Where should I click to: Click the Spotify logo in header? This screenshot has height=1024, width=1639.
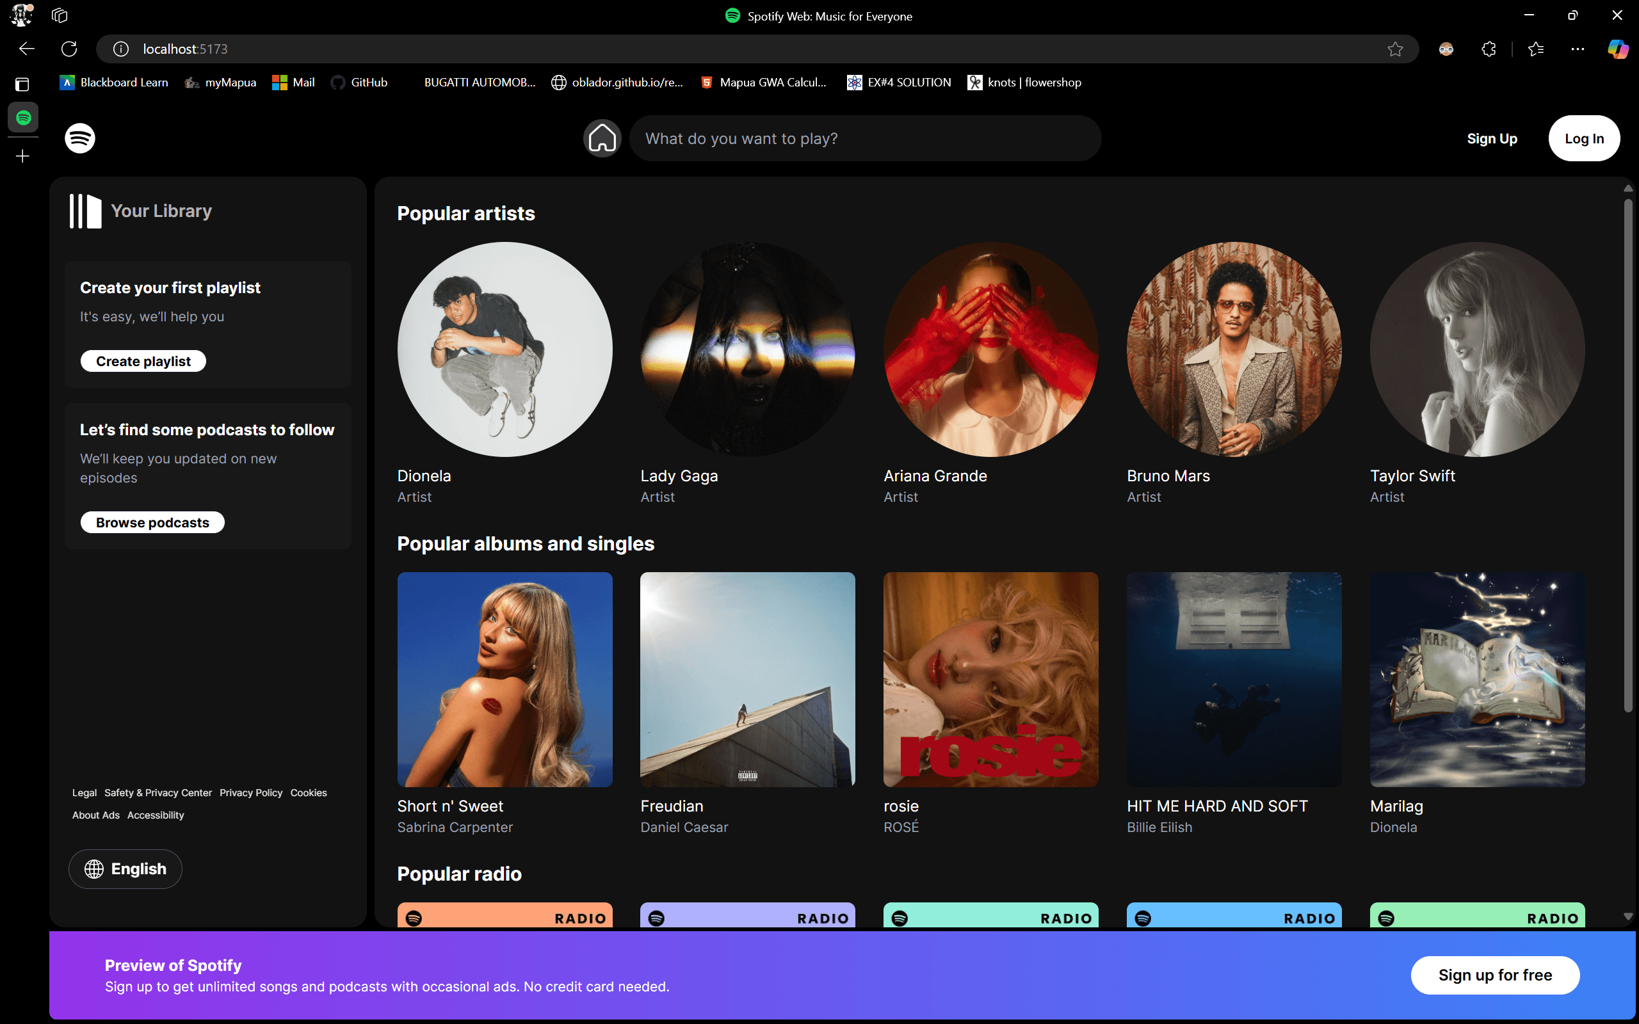pyautogui.click(x=80, y=138)
